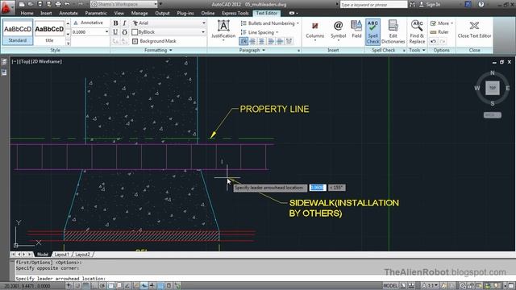Image resolution: width=516 pixels, height=290 pixels.
Task: Open Background Mask settings
Action: (x=154, y=41)
